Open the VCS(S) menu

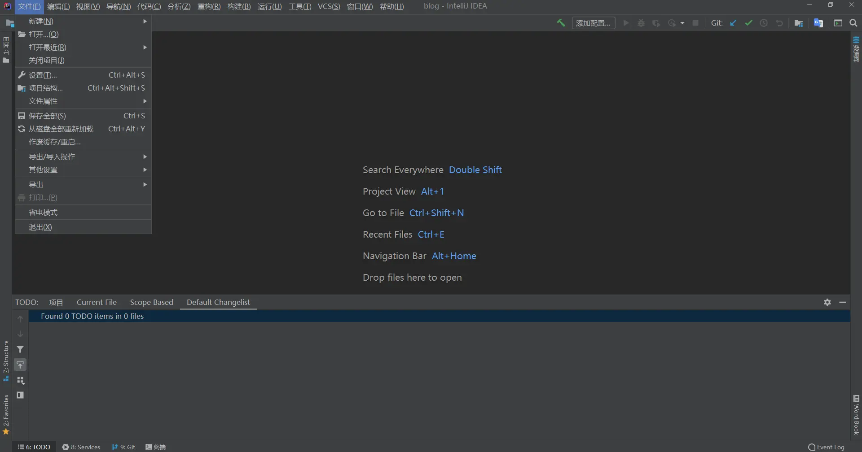(329, 6)
